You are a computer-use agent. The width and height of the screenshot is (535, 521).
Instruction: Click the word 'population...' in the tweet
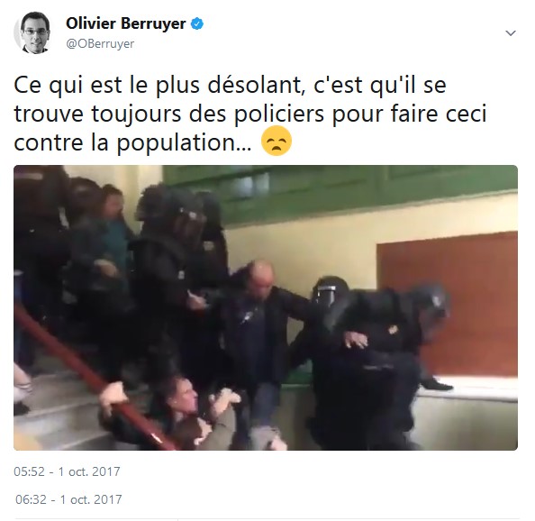tap(185, 143)
